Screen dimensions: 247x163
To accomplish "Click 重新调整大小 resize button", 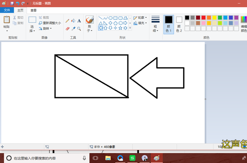I will [50, 23].
